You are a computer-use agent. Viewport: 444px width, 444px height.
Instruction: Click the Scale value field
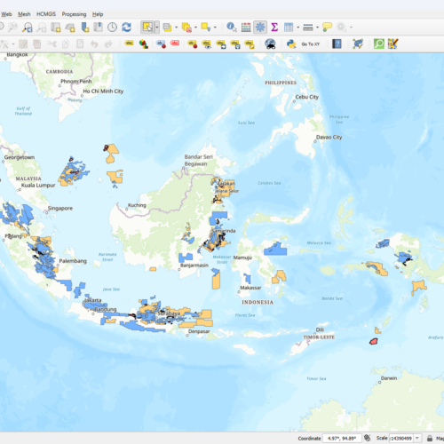pos(401,438)
